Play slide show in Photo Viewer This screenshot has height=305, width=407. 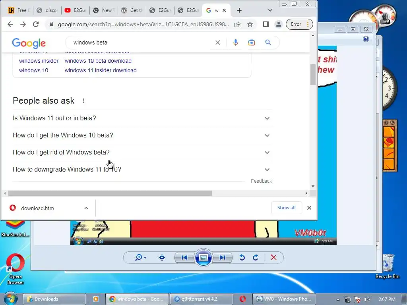pos(203,257)
